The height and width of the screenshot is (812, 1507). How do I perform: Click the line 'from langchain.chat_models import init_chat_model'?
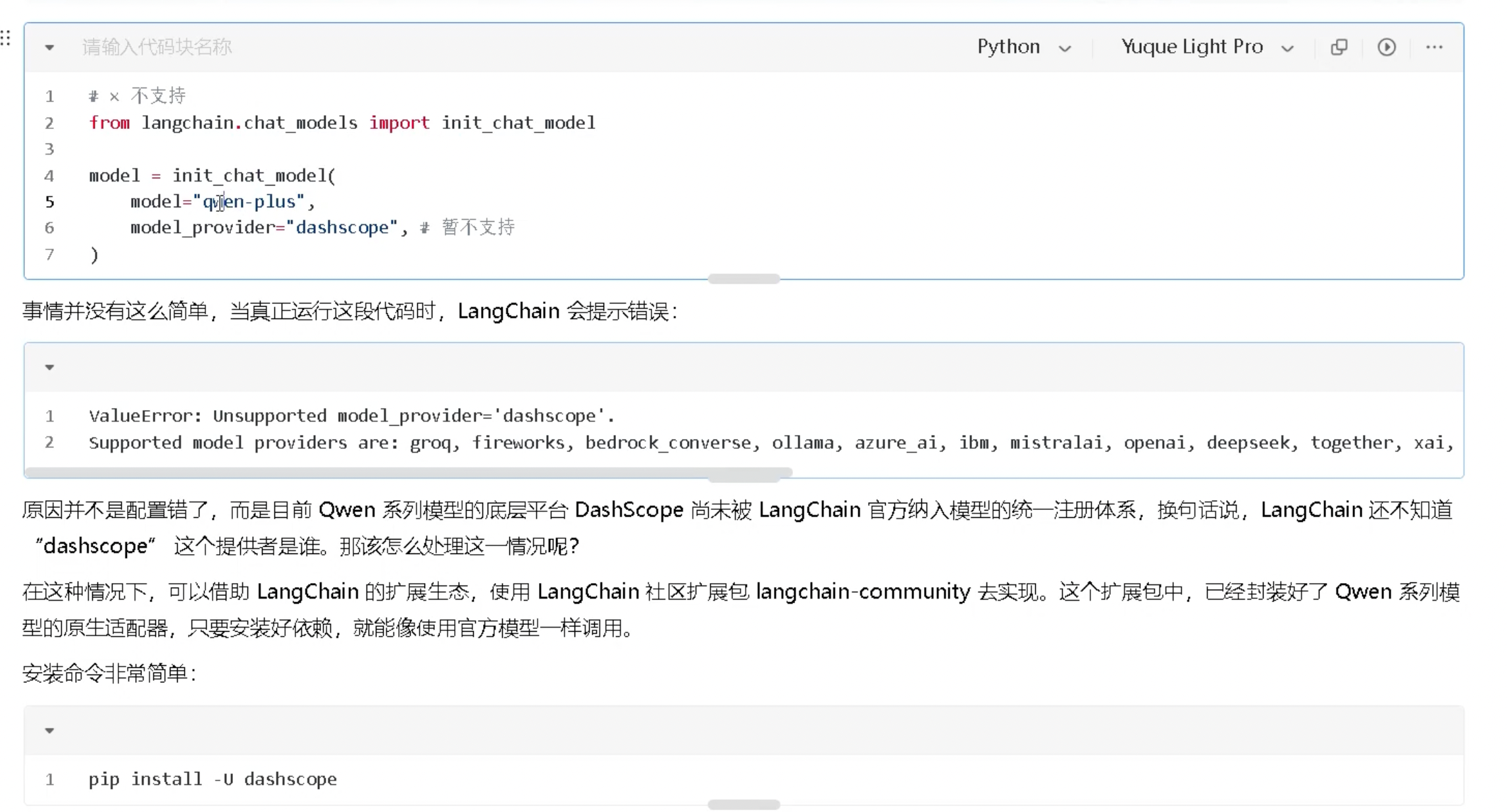point(342,123)
